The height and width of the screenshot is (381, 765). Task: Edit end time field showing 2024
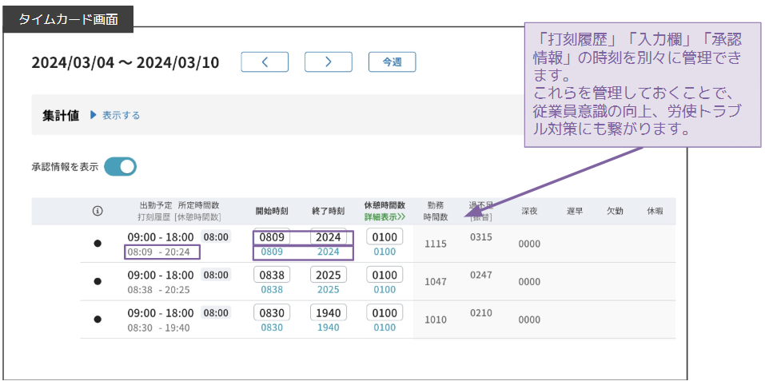coord(329,237)
